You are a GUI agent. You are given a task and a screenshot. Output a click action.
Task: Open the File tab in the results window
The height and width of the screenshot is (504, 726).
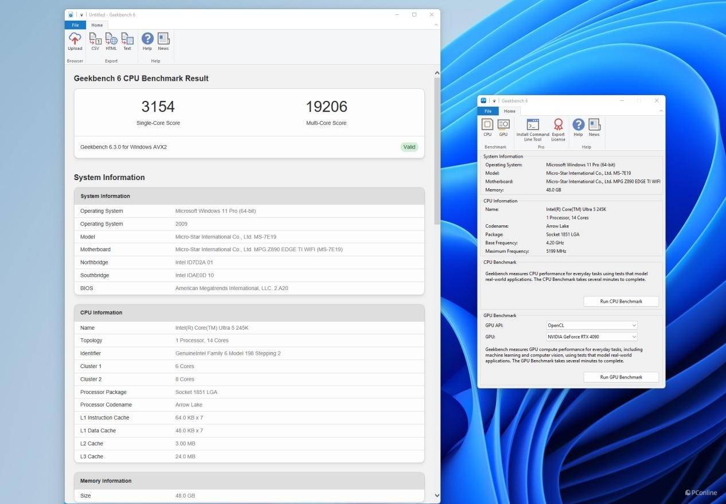(x=75, y=25)
